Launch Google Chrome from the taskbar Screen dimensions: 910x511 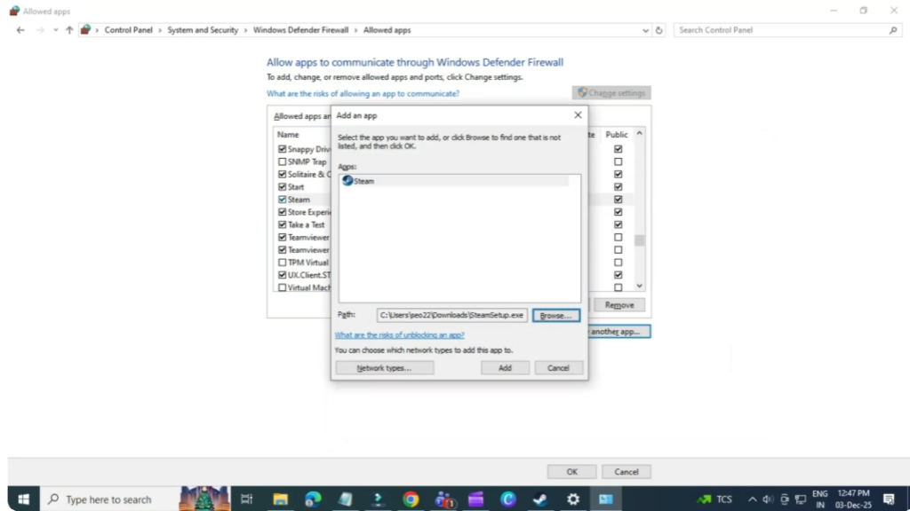(x=410, y=499)
